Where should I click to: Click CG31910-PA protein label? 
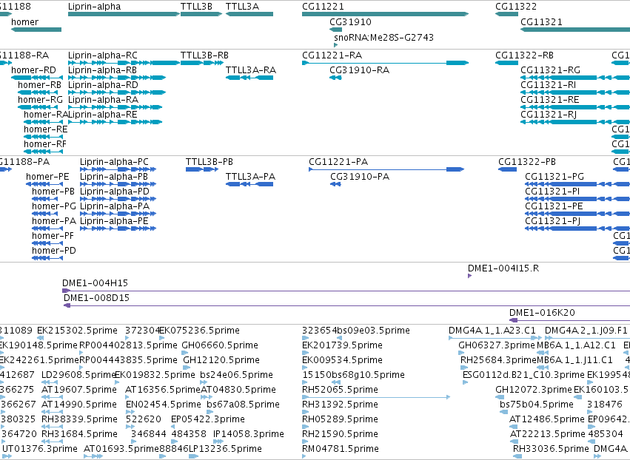[x=360, y=177]
